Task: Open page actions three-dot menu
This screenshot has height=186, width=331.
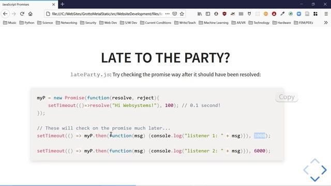Action: tap(168, 14)
